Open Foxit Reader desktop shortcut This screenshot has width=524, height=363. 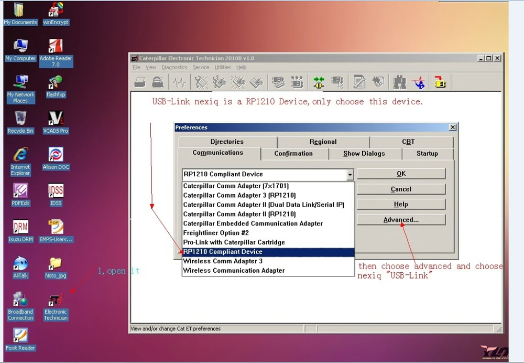click(20, 339)
